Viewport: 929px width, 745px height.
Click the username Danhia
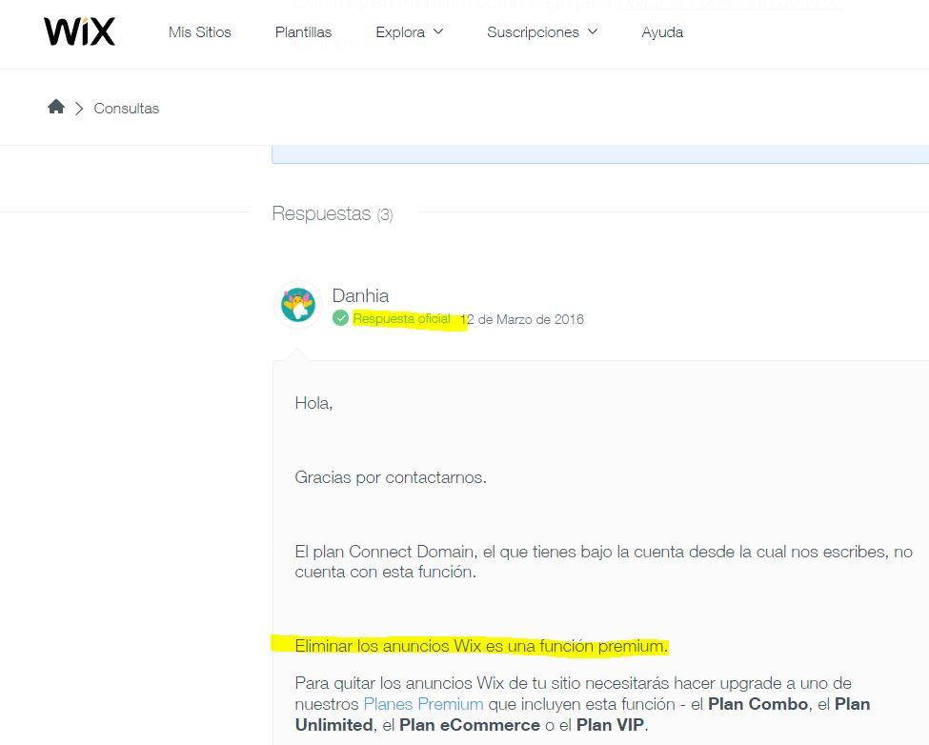(360, 295)
